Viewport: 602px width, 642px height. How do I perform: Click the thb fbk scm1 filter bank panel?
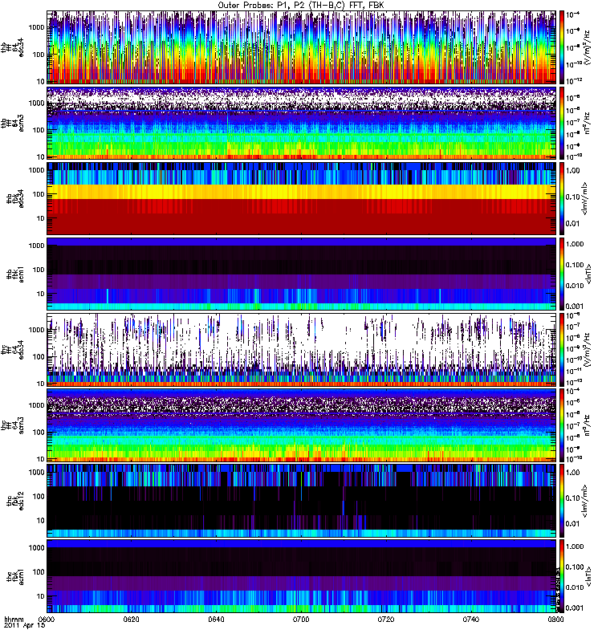[x=302, y=274]
